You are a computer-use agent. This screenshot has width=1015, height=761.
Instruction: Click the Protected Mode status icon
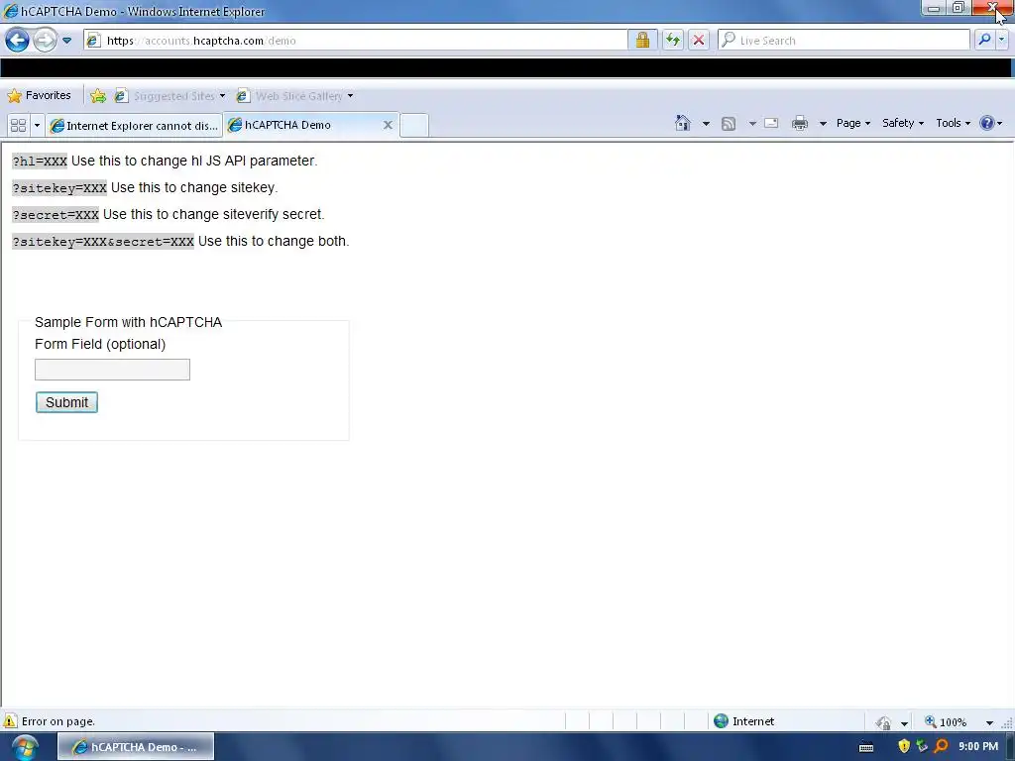[x=883, y=722]
